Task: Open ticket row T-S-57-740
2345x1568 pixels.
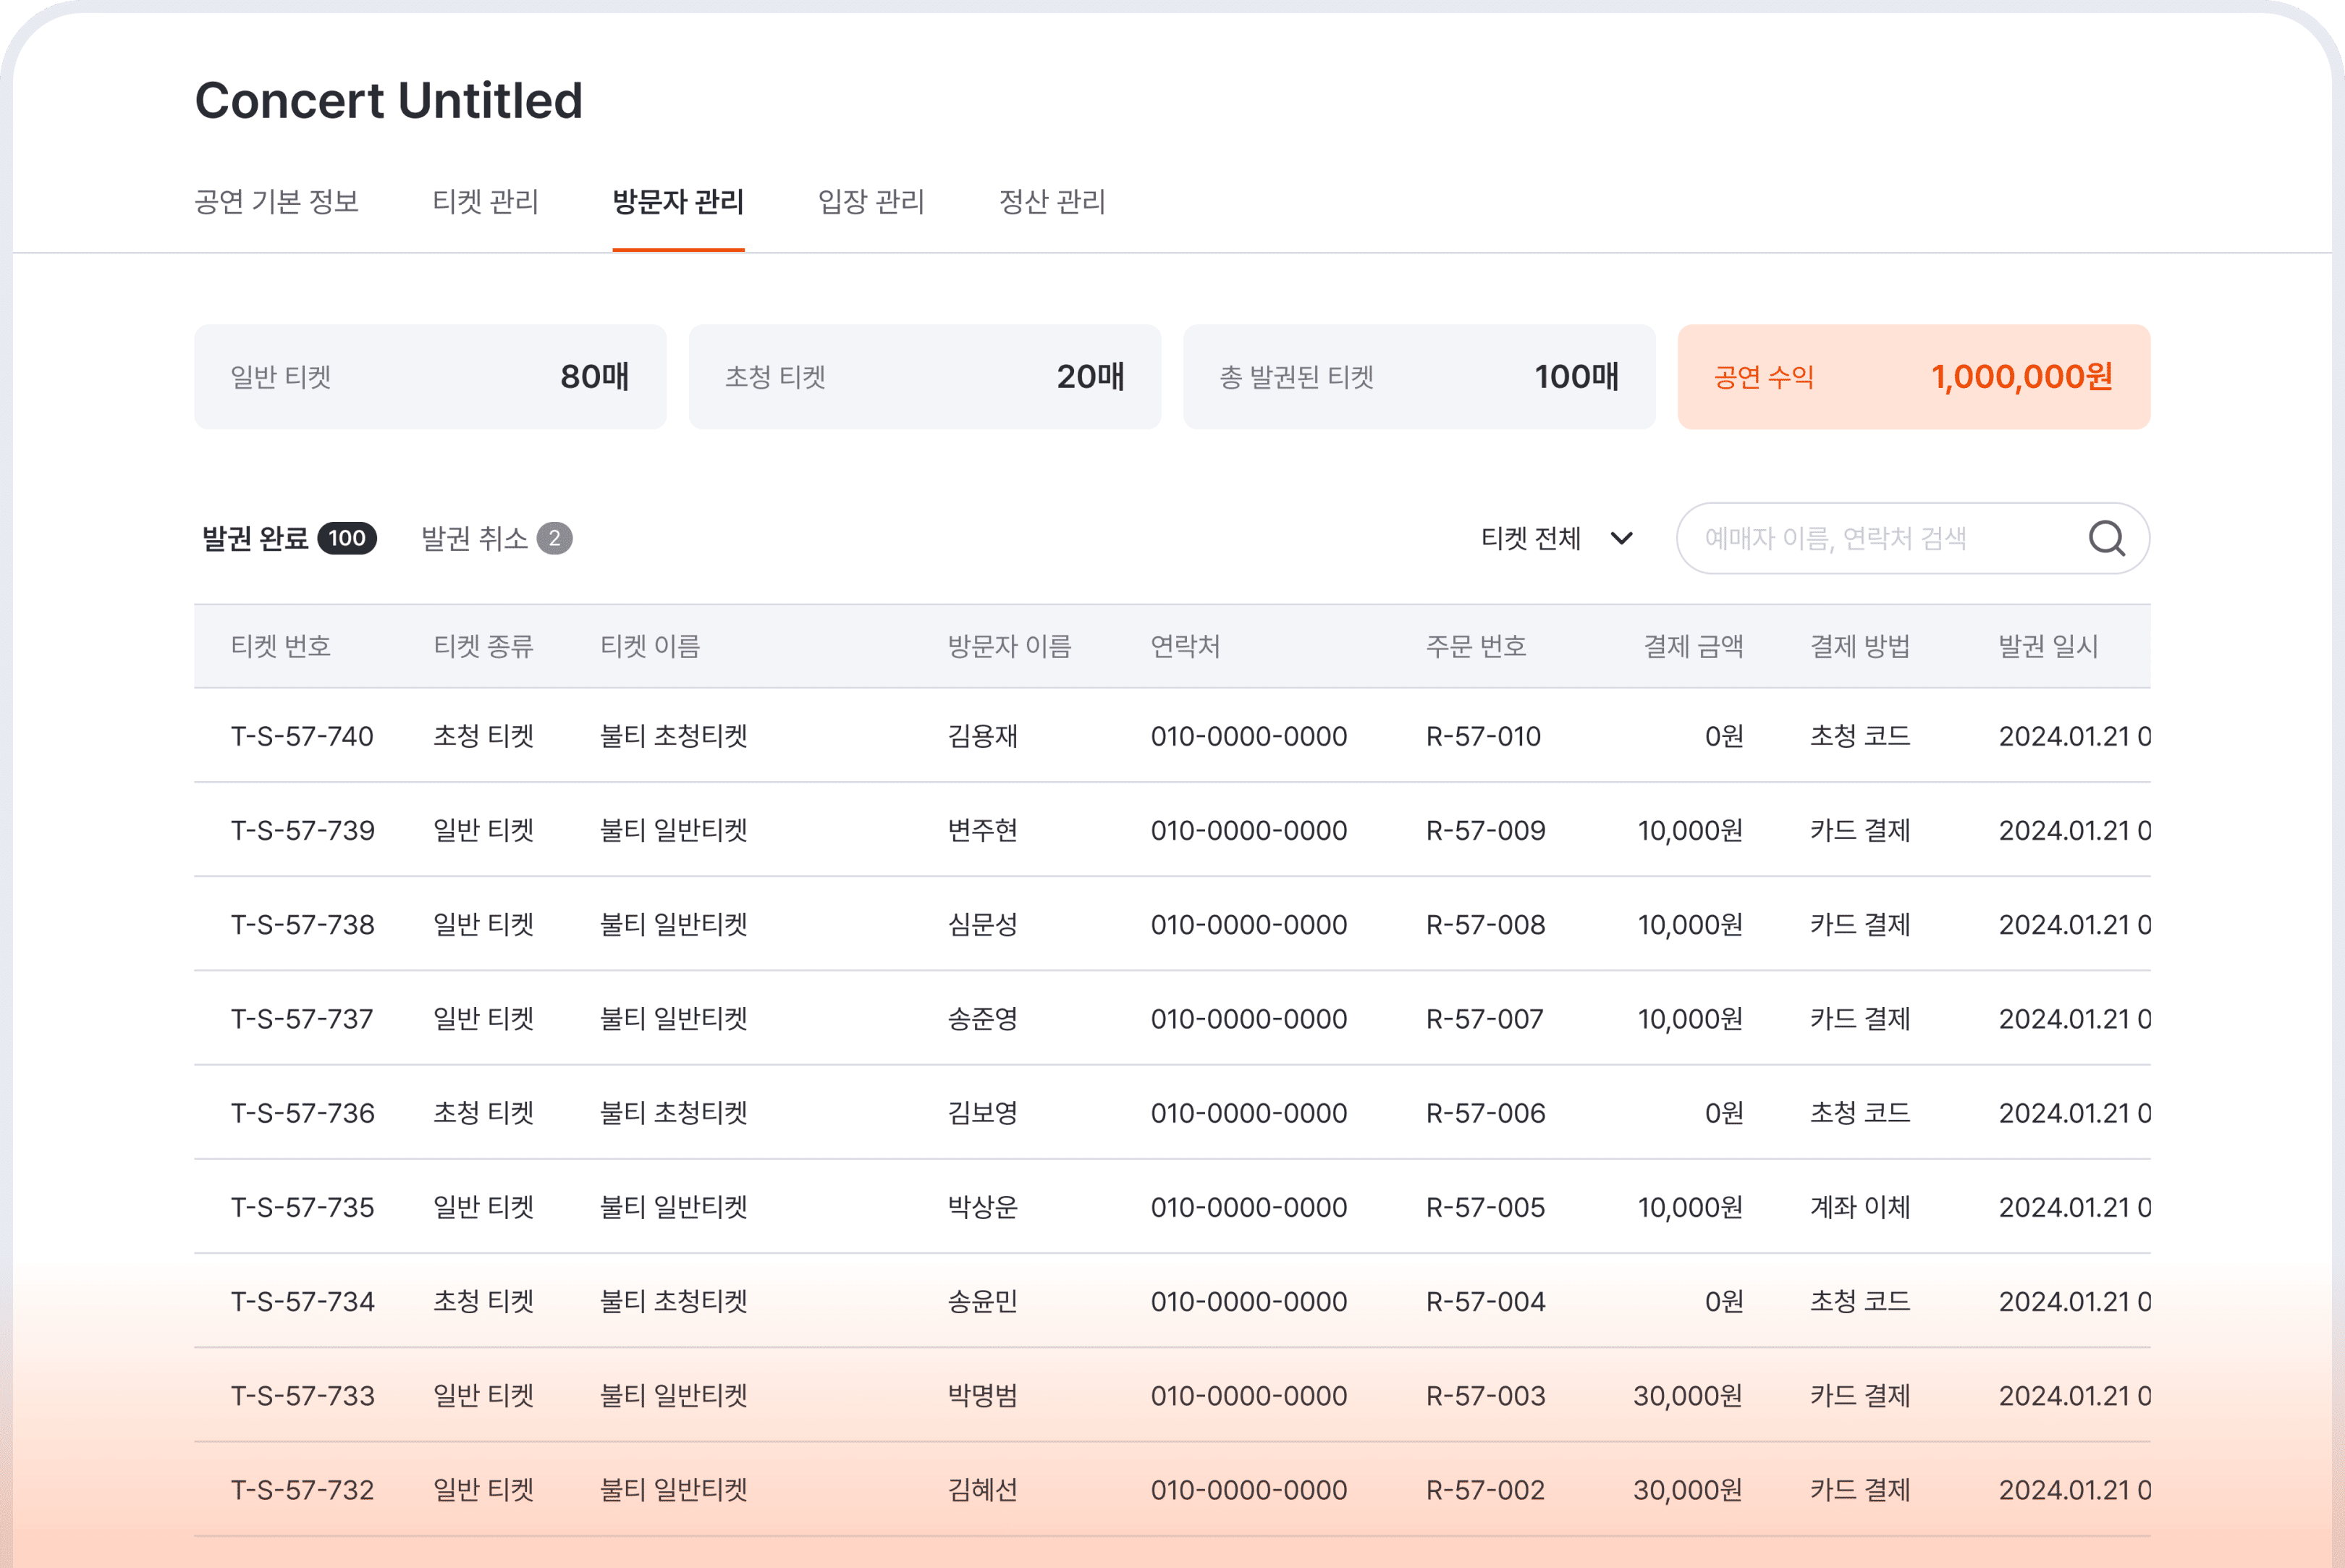Action: pos(302,736)
